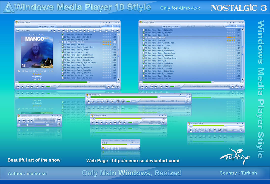This screenshot has width=270, height=184.
Task: Click the MANCO album cover art
Action: tap(37, 52)
